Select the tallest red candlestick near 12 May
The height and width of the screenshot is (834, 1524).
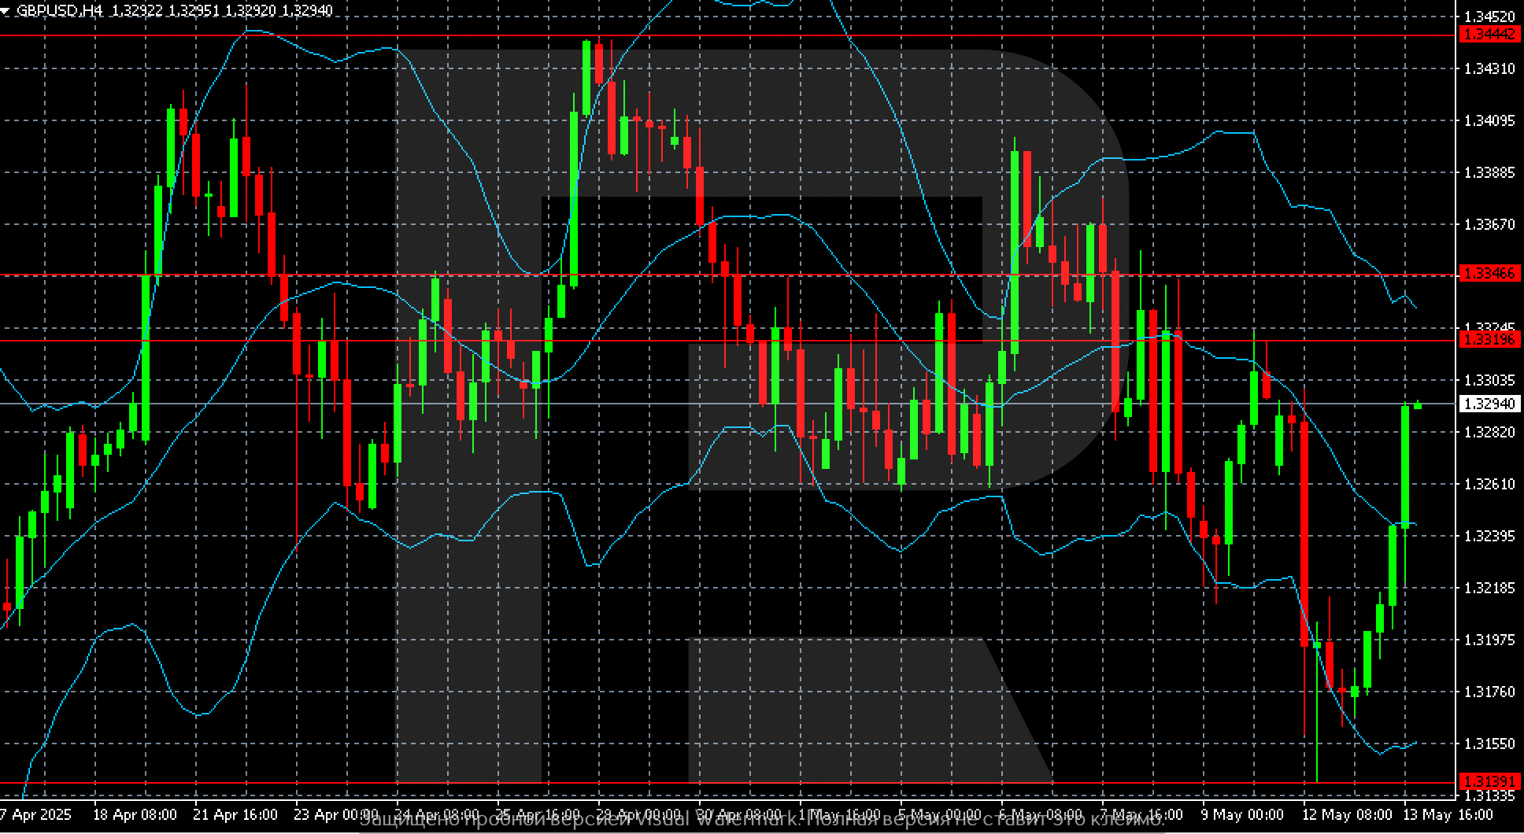tap(1304, 533)
